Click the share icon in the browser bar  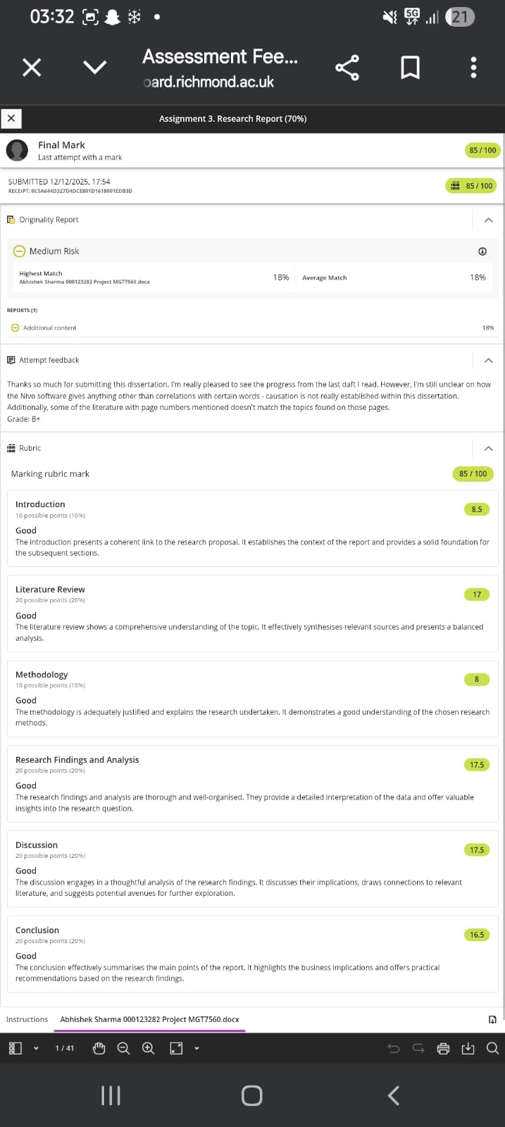[347, 68]
